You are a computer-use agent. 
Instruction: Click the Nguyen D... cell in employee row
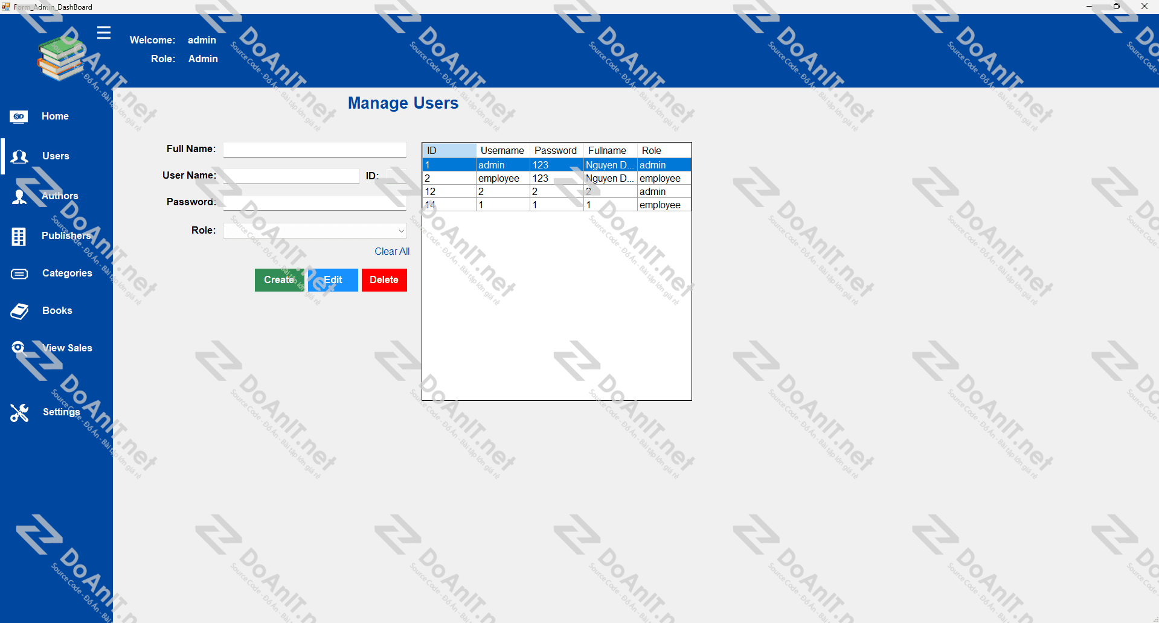point(610,178)
